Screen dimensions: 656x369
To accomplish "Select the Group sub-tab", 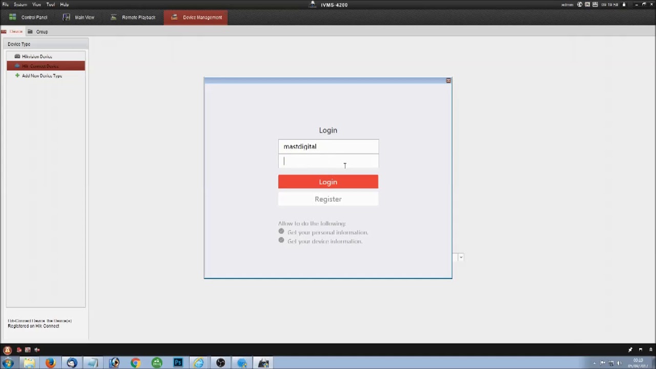I will click(x=38, y=32).
